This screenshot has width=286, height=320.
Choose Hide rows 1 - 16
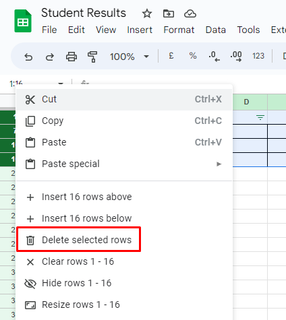tap(124, 283)
